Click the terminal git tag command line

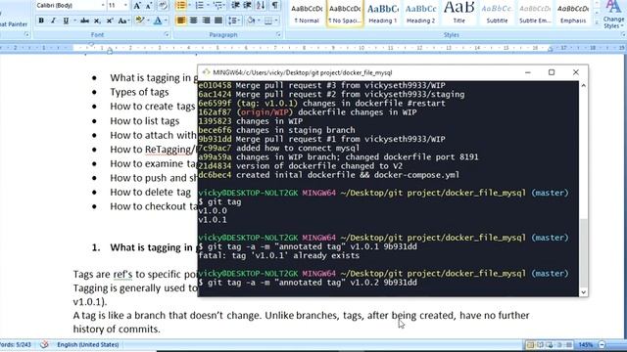point(219,201)
